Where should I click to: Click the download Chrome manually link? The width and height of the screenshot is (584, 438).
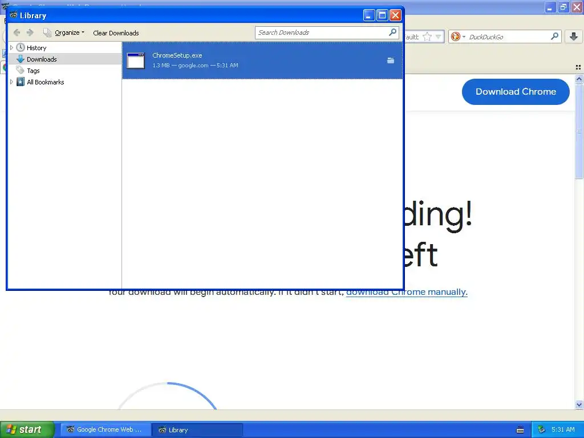pyautogui.click(x=407, y=292)
